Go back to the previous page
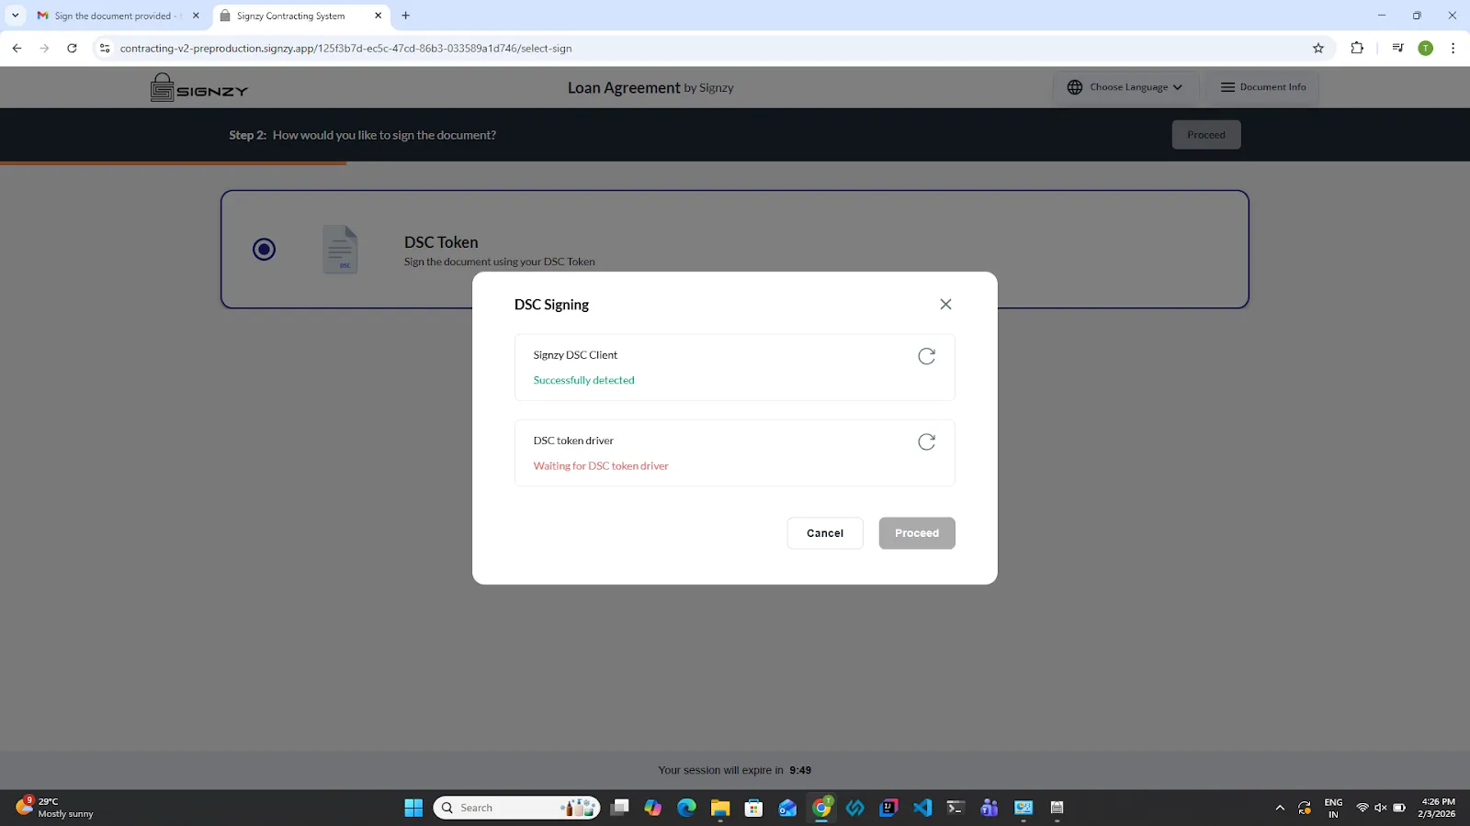 [17, 49]
